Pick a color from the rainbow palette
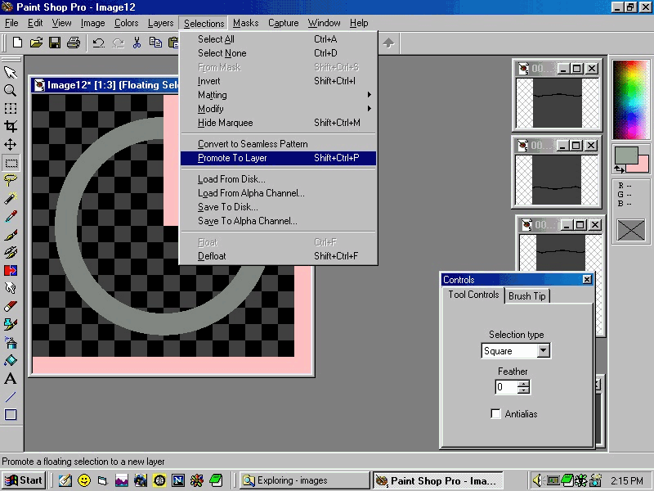The width and height of the screenshot is (654, 491). (630, 99)
